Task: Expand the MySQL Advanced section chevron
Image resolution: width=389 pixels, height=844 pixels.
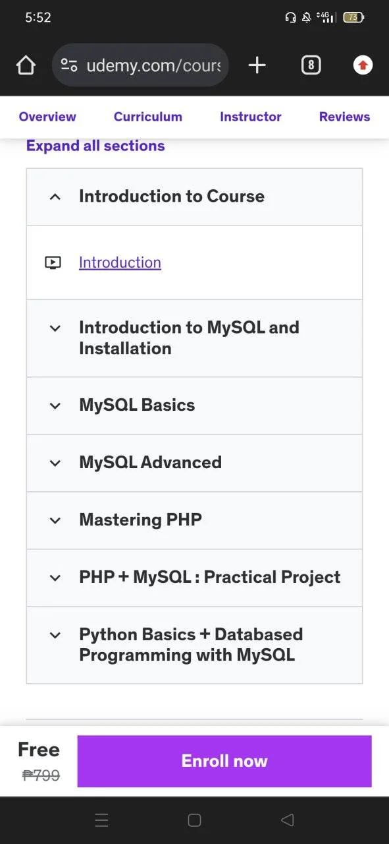Action: 55,463
